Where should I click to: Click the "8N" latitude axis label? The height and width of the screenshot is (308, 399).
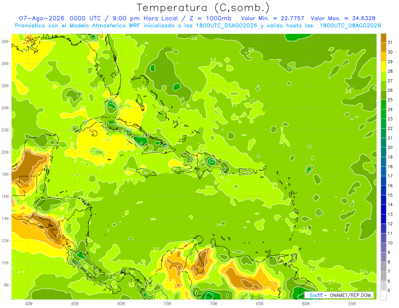coord(6,285)
